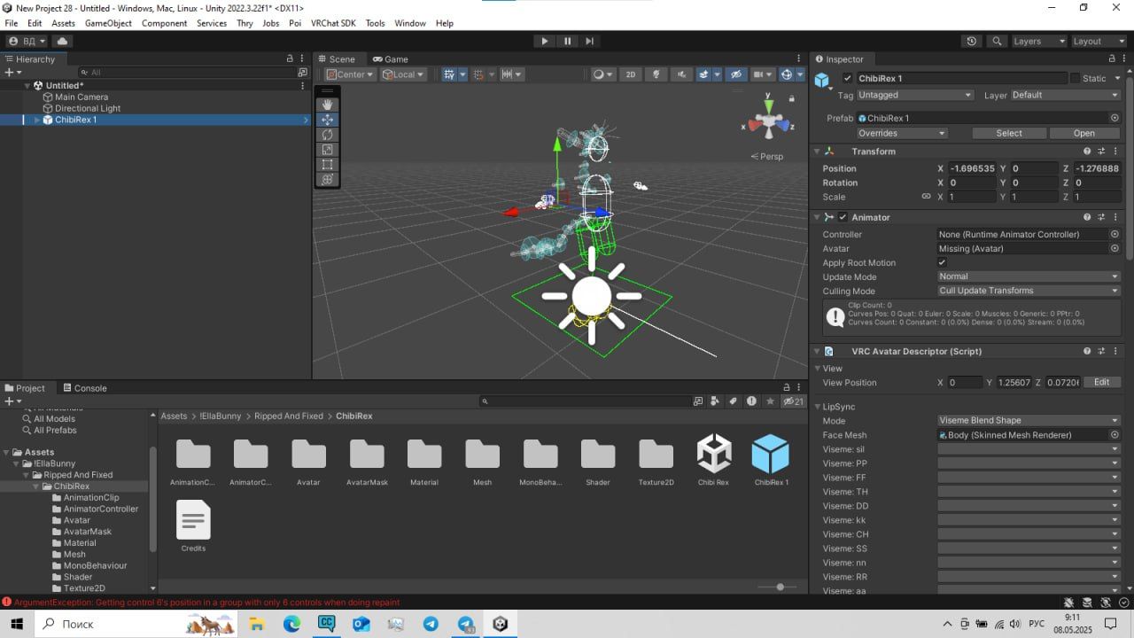Select the Scale tool in Scene
This screenshot has width=1134, height=638.
coord(327,150)
